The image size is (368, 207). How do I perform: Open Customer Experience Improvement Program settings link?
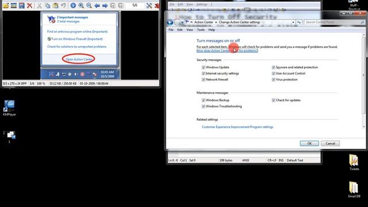(x=237, y=127)
